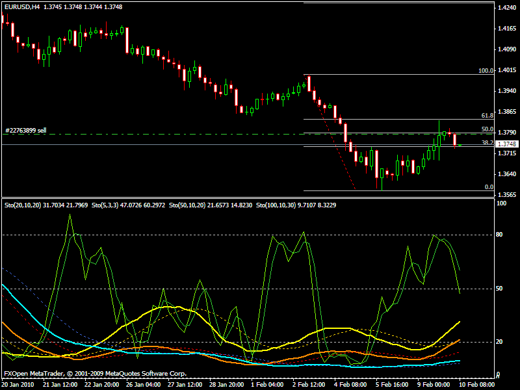Select the Sto(5,3,3) indicator label
Image resolution: width=520 pixels, height=390 pixels.
click(114, 205)
